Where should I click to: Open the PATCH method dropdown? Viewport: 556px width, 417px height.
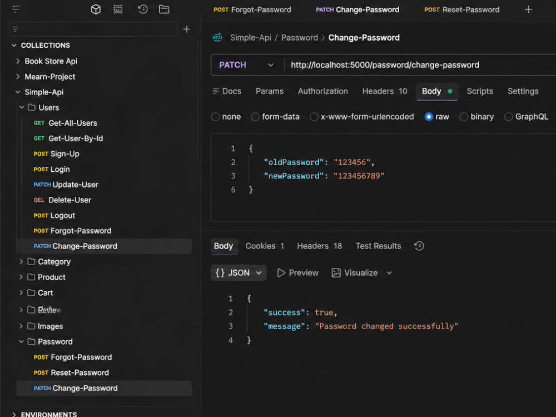coord(247,65)
